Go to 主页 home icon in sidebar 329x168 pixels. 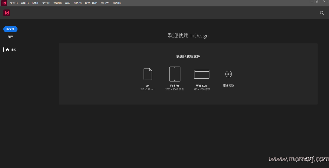8,50
